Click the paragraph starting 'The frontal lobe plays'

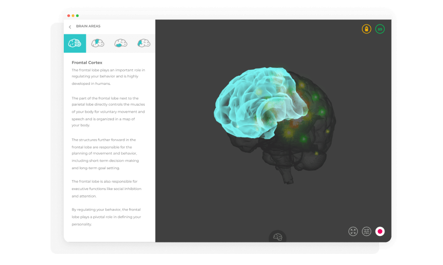109,76
